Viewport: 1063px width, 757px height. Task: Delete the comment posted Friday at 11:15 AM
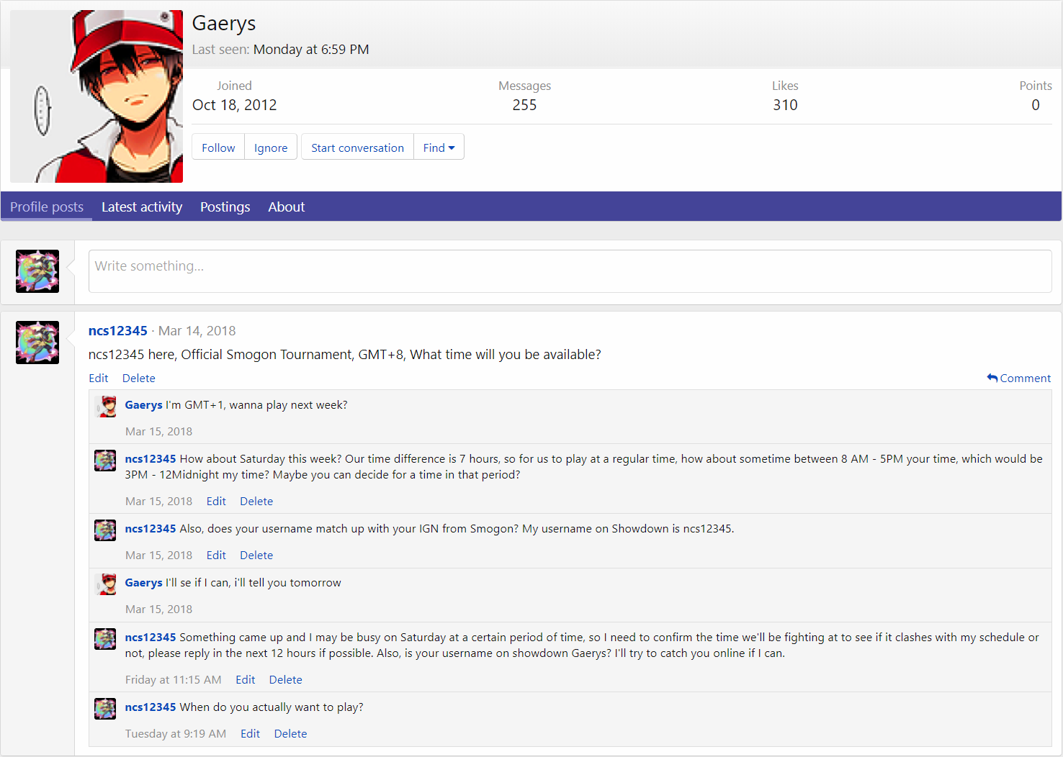pos(285,680)
